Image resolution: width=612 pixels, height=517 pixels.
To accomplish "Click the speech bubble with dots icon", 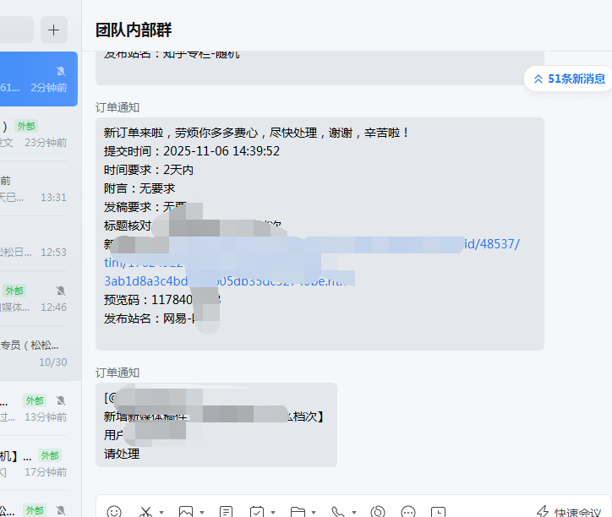I will click(408, 512).
